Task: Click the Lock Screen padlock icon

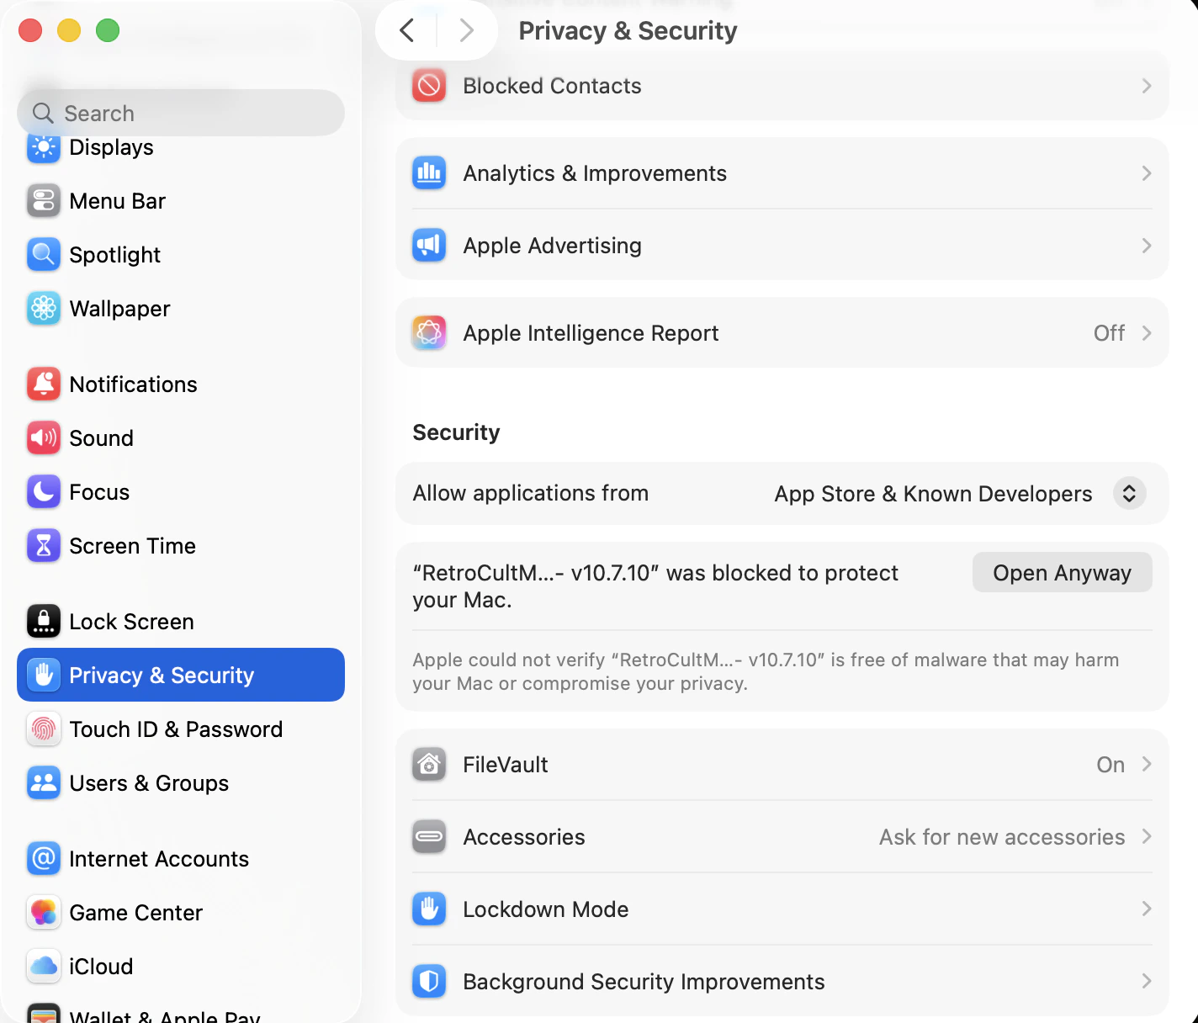Action: click(44, 622)
